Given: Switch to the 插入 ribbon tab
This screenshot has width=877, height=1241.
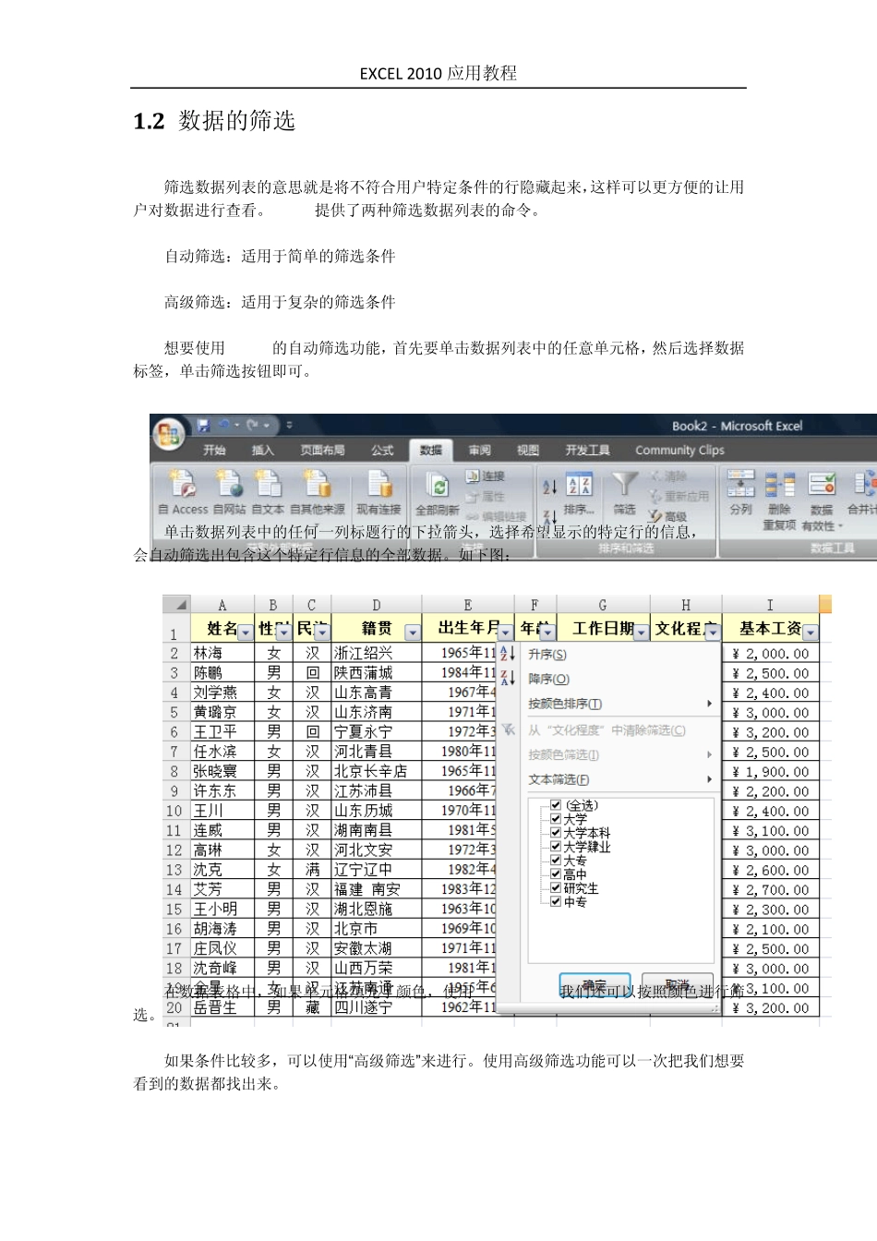Looking at the screenshot, I should tap(263, 450).
